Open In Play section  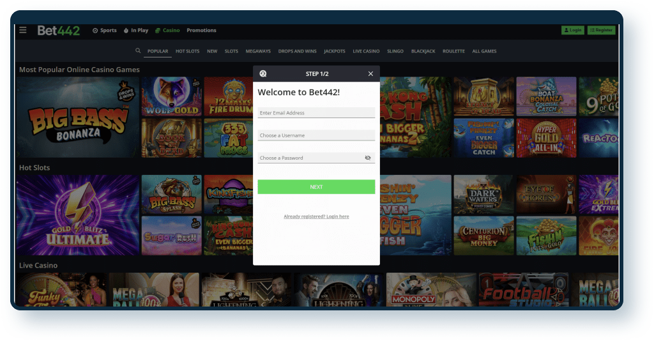coord(136,31)
